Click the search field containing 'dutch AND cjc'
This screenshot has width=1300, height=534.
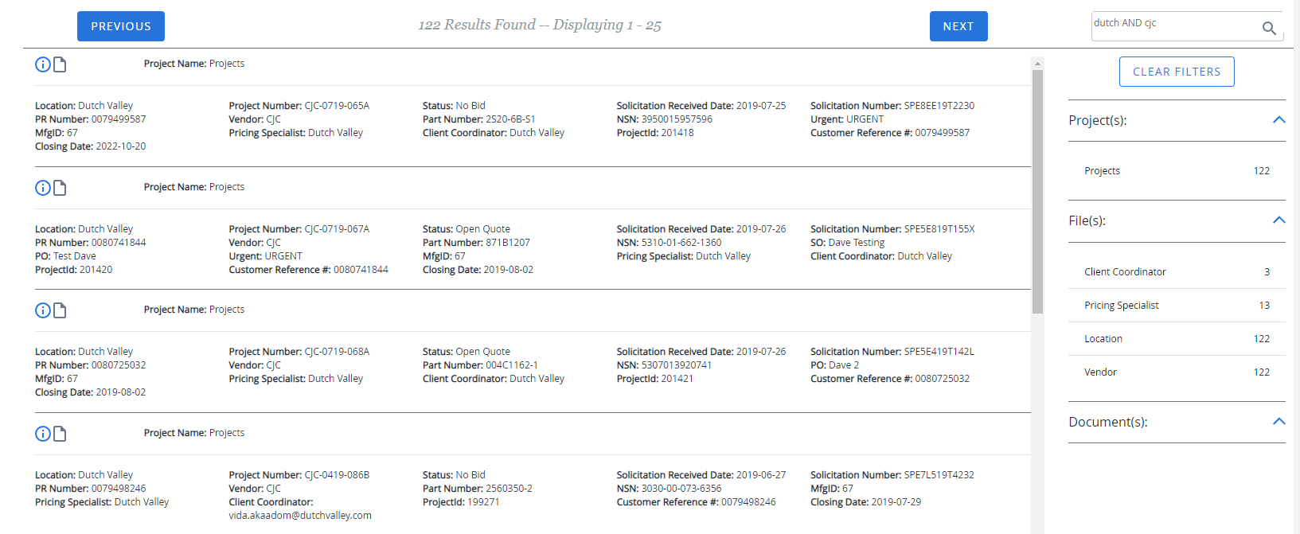[1170, 25]
